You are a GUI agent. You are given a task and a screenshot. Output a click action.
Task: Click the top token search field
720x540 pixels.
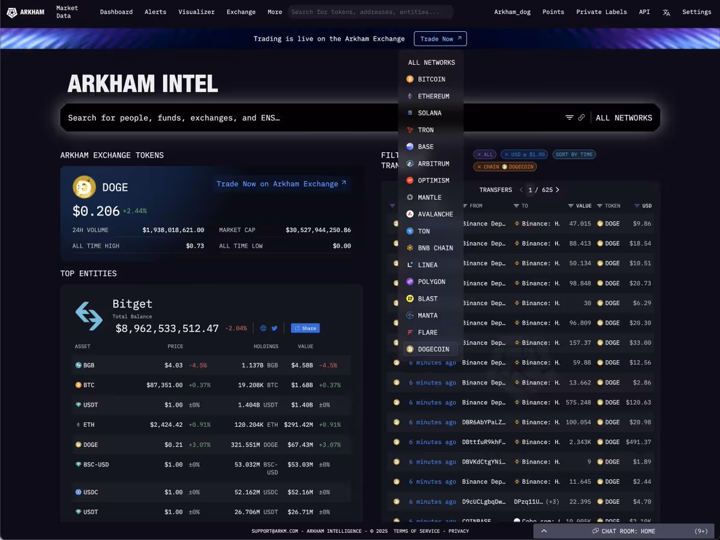click(371, 12)
